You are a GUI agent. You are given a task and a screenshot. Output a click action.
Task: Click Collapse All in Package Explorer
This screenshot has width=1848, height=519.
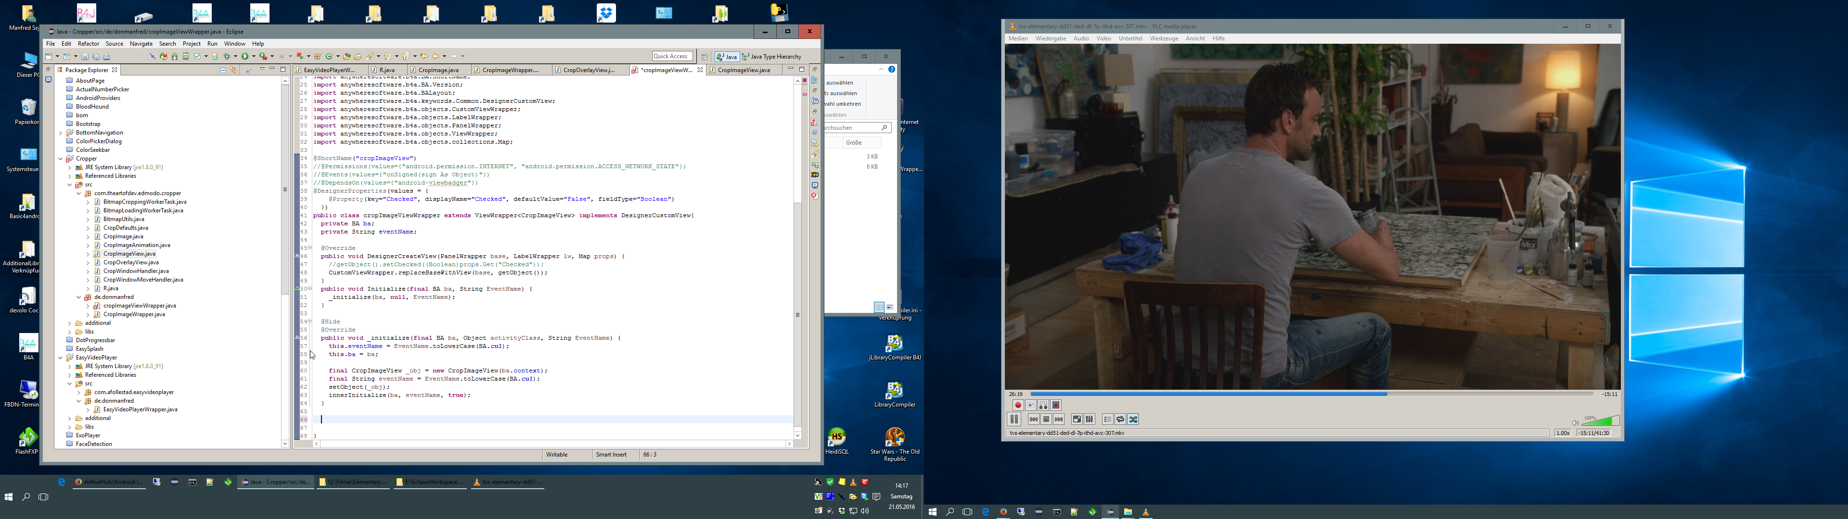pyautogui.click(x=223, y=70)
